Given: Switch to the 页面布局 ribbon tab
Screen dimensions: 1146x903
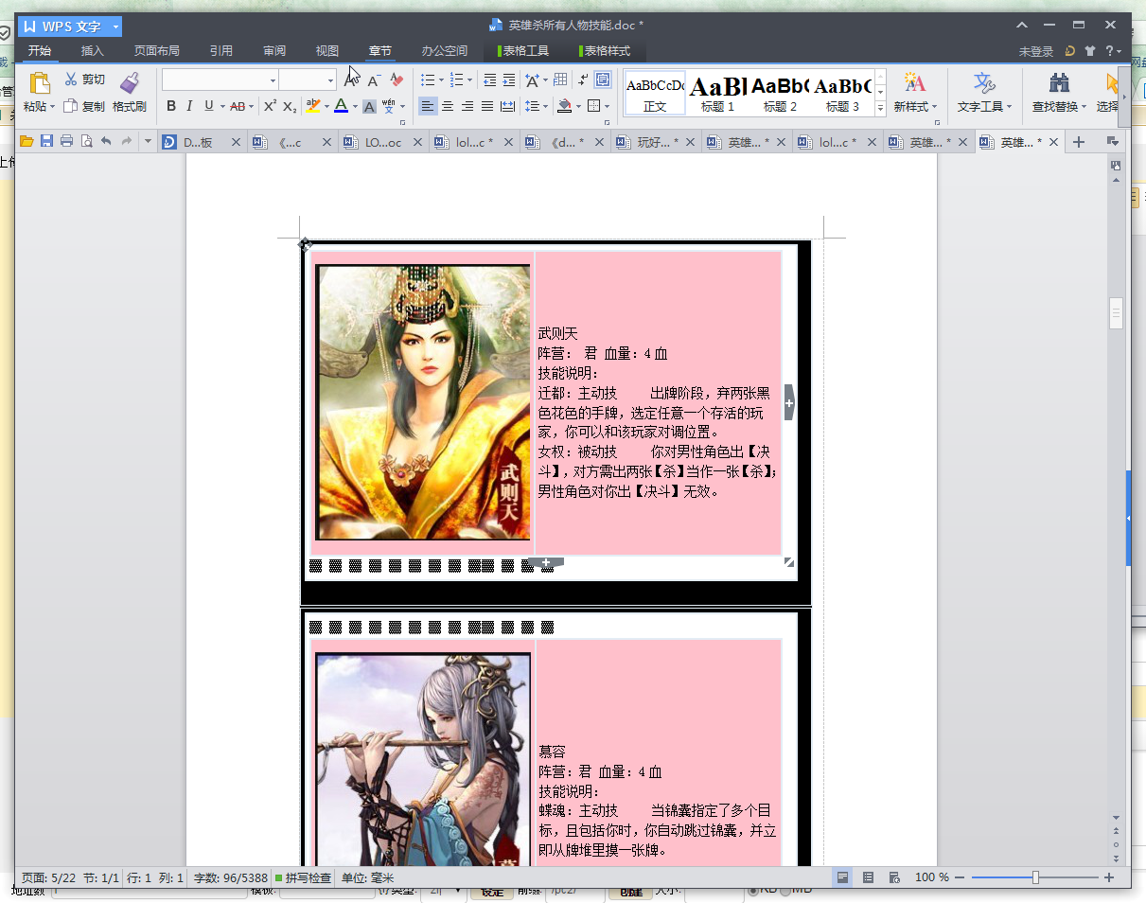Looking at the screenshot, I should pyautogui.click(x=156, y=51).
